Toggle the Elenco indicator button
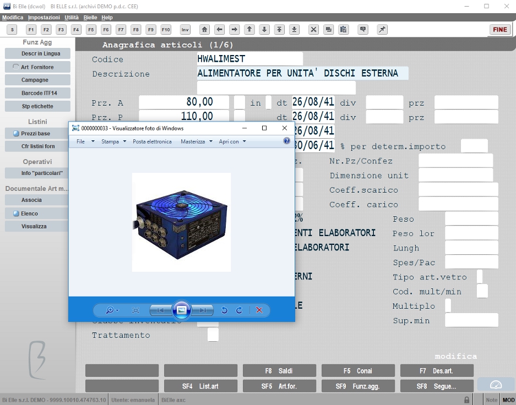Screen dimensions: 516x405 click(x=16, y=214)
